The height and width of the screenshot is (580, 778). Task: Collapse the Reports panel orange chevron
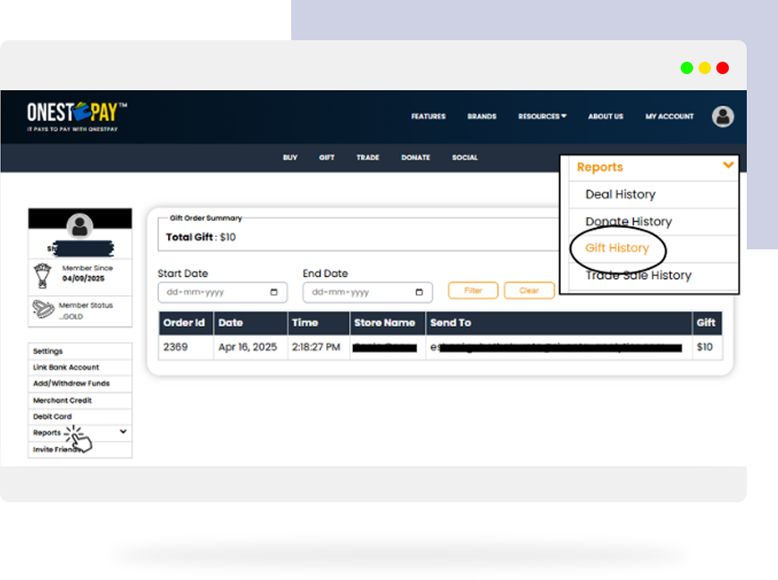(x=728, y=165)
